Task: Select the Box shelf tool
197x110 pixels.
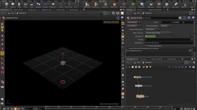Action: 6,5
